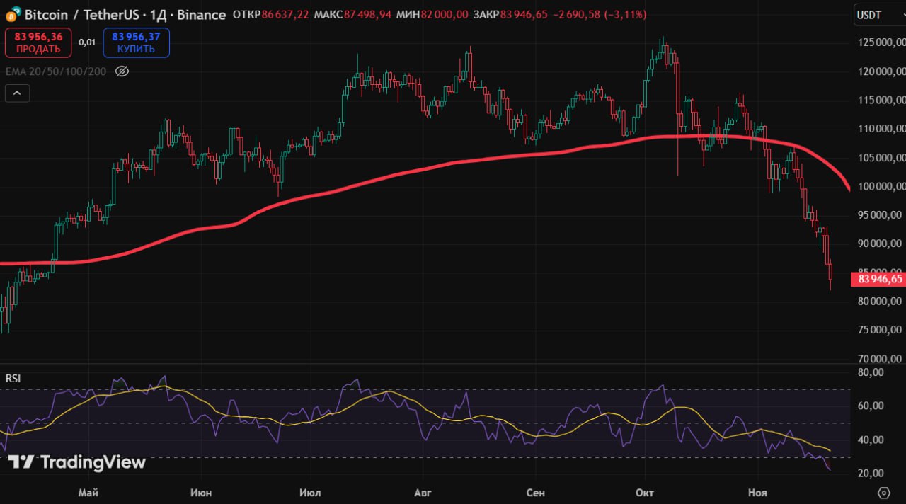The width and height of the screenshot is (906, 504).
Task: Click the 0,01 spread value between buy/sell
Action: (87, 42)
